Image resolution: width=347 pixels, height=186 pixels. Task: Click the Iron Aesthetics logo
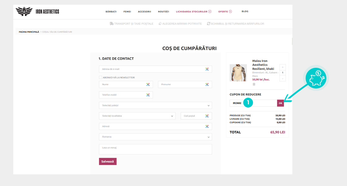coord(37,12)
